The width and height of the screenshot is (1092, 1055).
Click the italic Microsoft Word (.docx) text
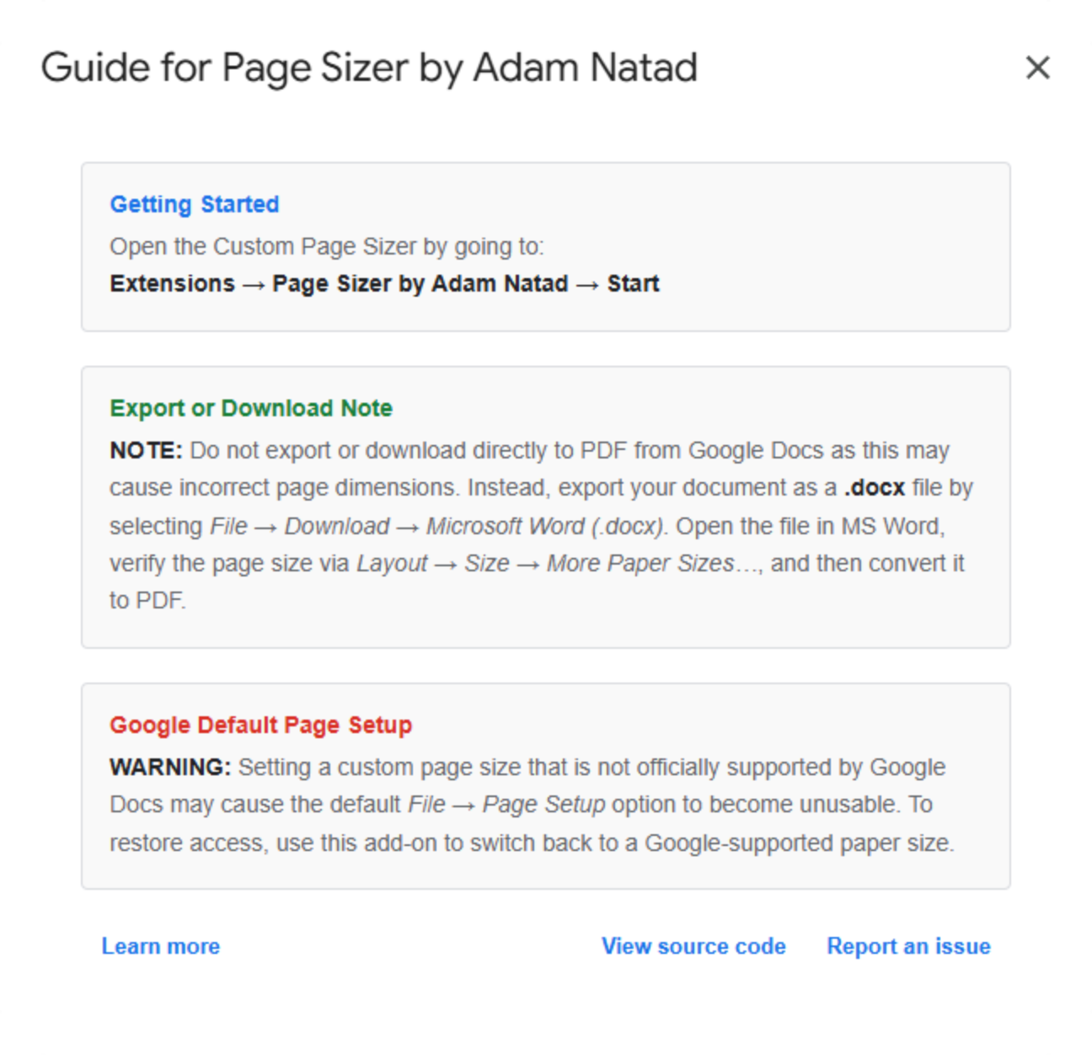[546, 526]
